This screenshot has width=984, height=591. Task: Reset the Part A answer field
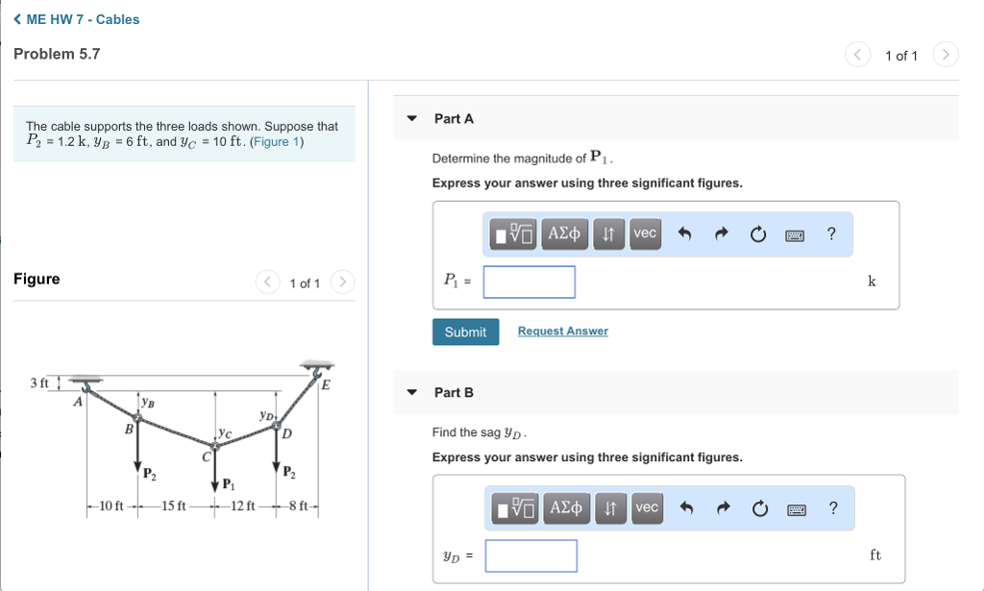[758, 234]
